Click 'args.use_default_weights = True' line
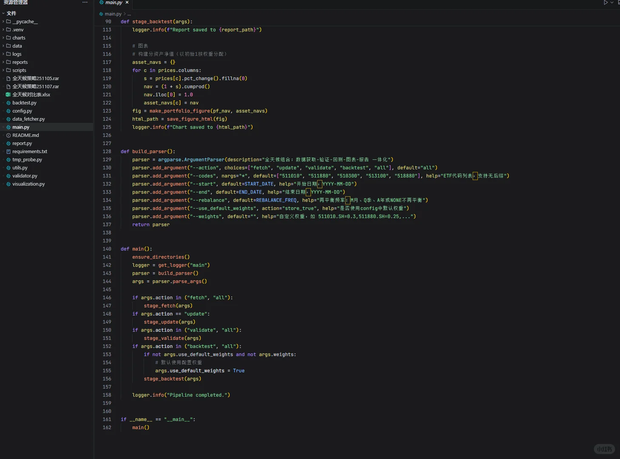The height and width of the screenshot is (459, 620). [200, 371]
